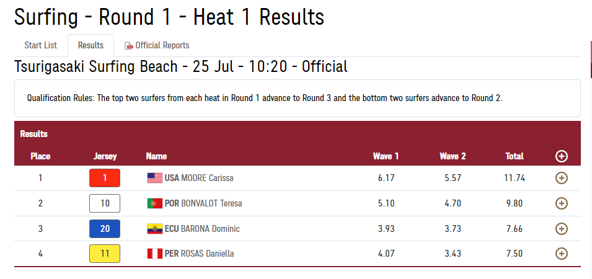
Task: Click the Total column header
Action: pyautogui.click(x=515, y=156)
